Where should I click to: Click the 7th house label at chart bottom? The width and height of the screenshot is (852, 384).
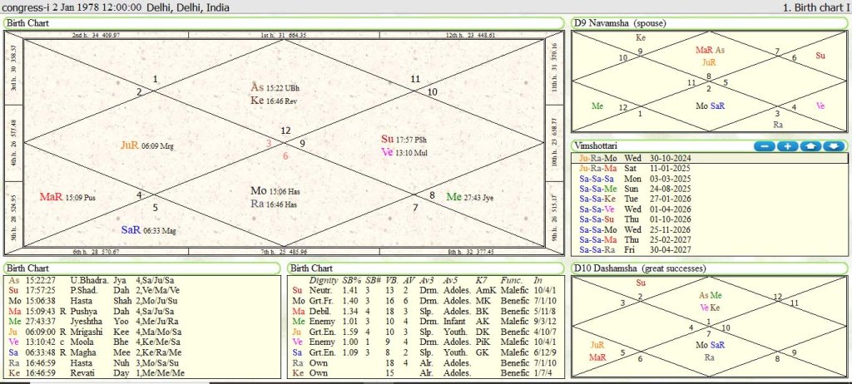(284, 250)
